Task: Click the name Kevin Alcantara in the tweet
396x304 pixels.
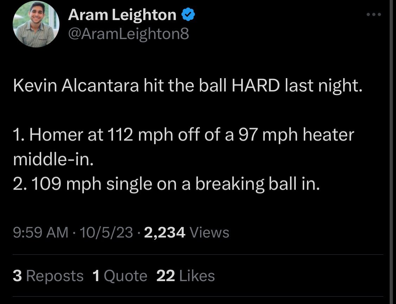Action: tap(76, 86)
